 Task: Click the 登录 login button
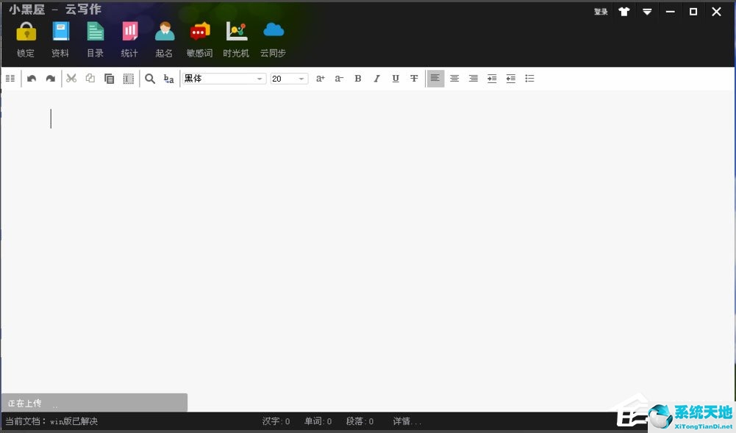click(x=601, y=12)
